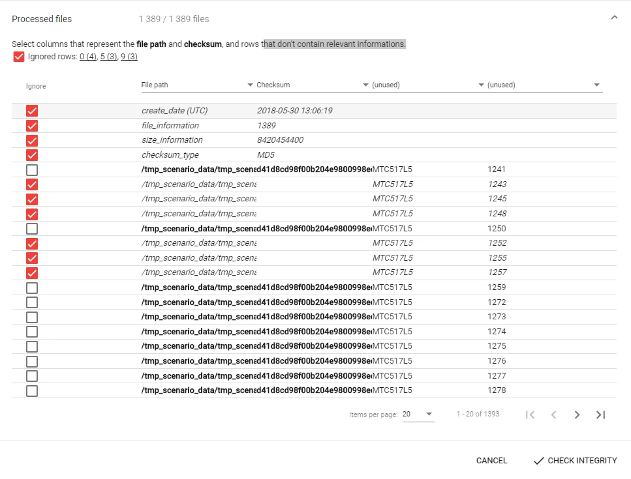Screen dimensions: 631x479
Task: Click the checksum in row 1275
Action: click(314, 346)
